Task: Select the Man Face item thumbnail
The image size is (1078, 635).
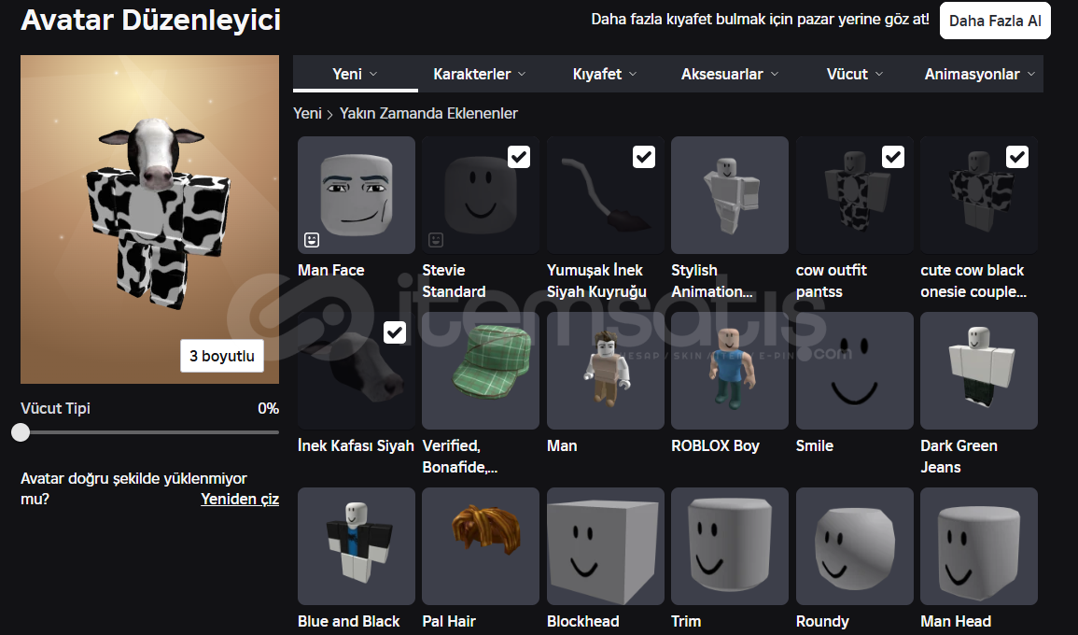Action: click(357, 194)
